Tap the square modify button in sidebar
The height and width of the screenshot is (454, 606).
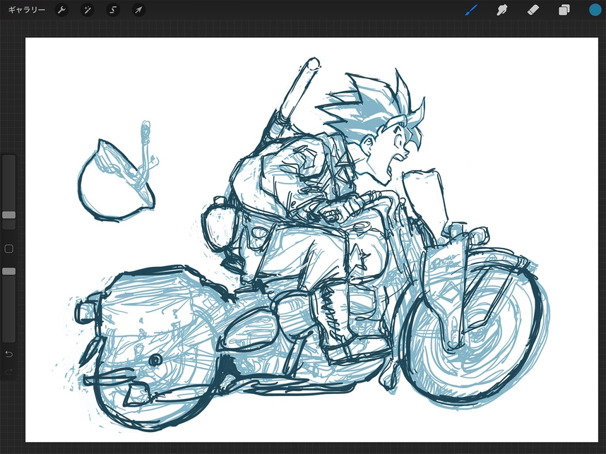(8, 249)
